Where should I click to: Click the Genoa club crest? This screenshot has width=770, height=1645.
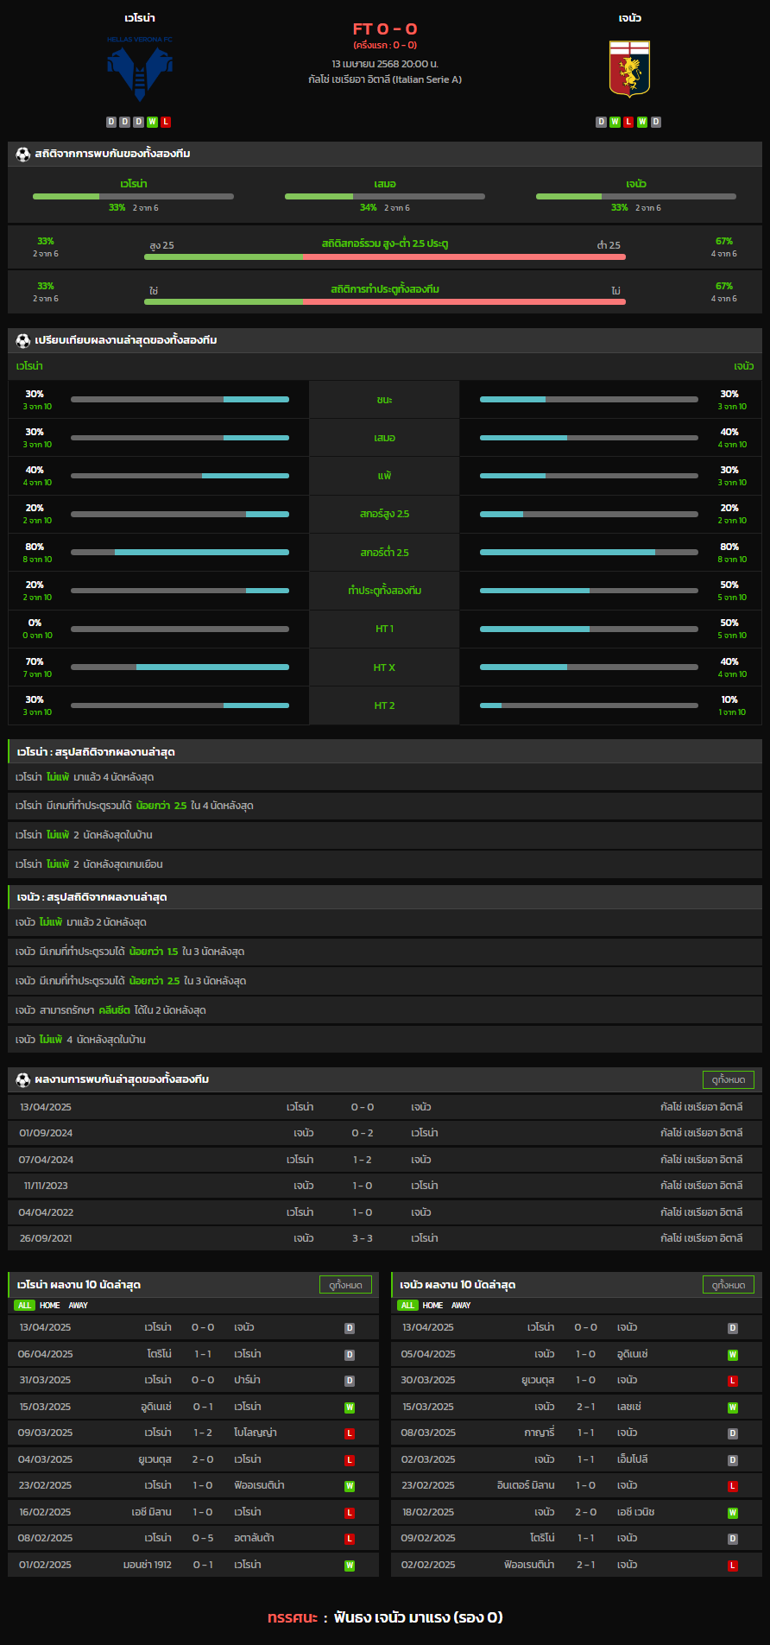click(x=629, y=69)
